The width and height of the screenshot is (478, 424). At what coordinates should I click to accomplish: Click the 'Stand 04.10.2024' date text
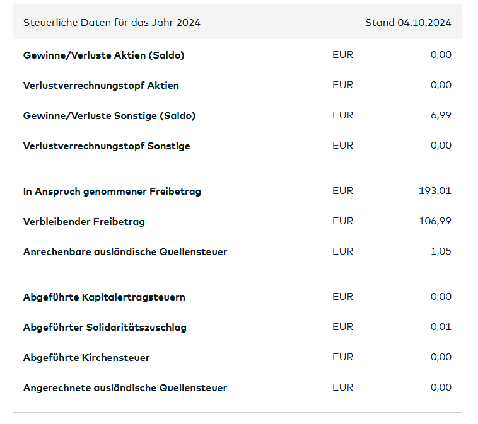[x=408, y=23]
